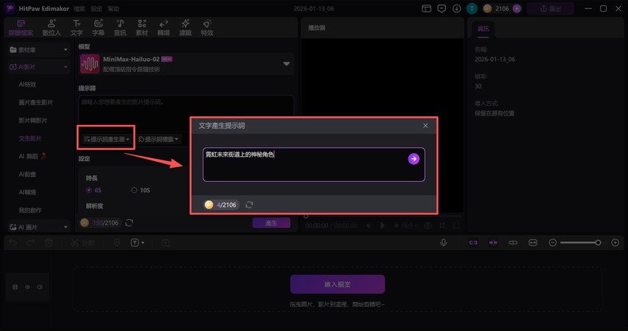Click the 產生 generate button

point(271,223)
